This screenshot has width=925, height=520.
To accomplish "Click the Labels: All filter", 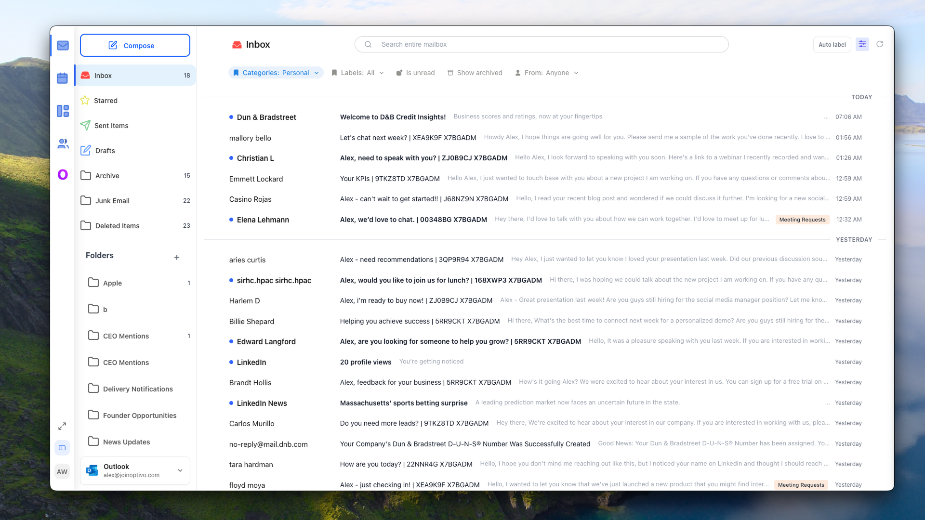I will (357, 73).
